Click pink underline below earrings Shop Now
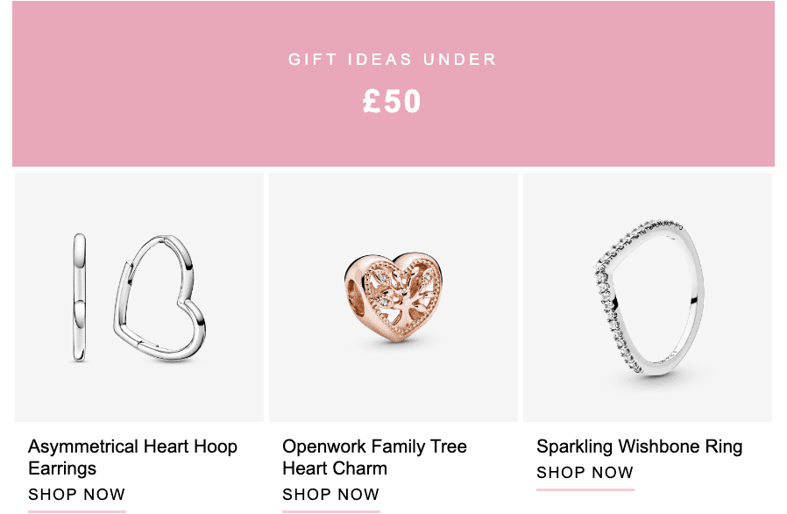The width and height of the screenshot is (787, 514). (x=77, y=511)
